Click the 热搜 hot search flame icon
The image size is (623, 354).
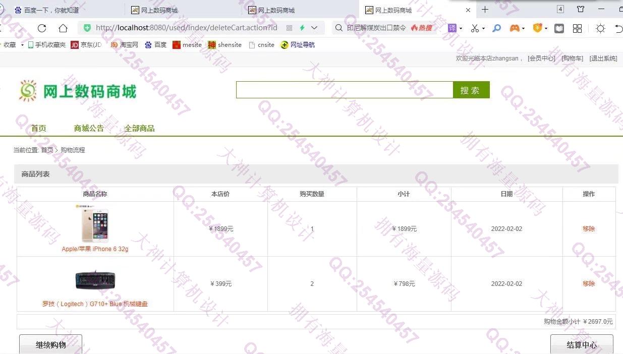coord(422,28)
